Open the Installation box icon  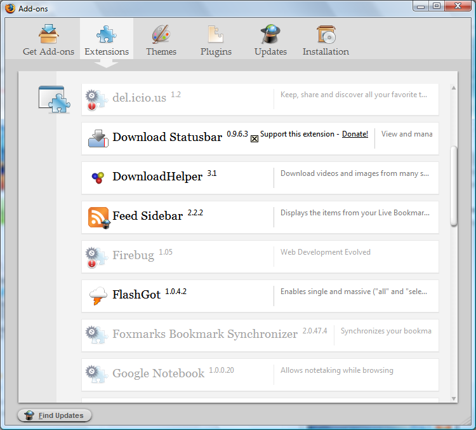pos(326,34)
